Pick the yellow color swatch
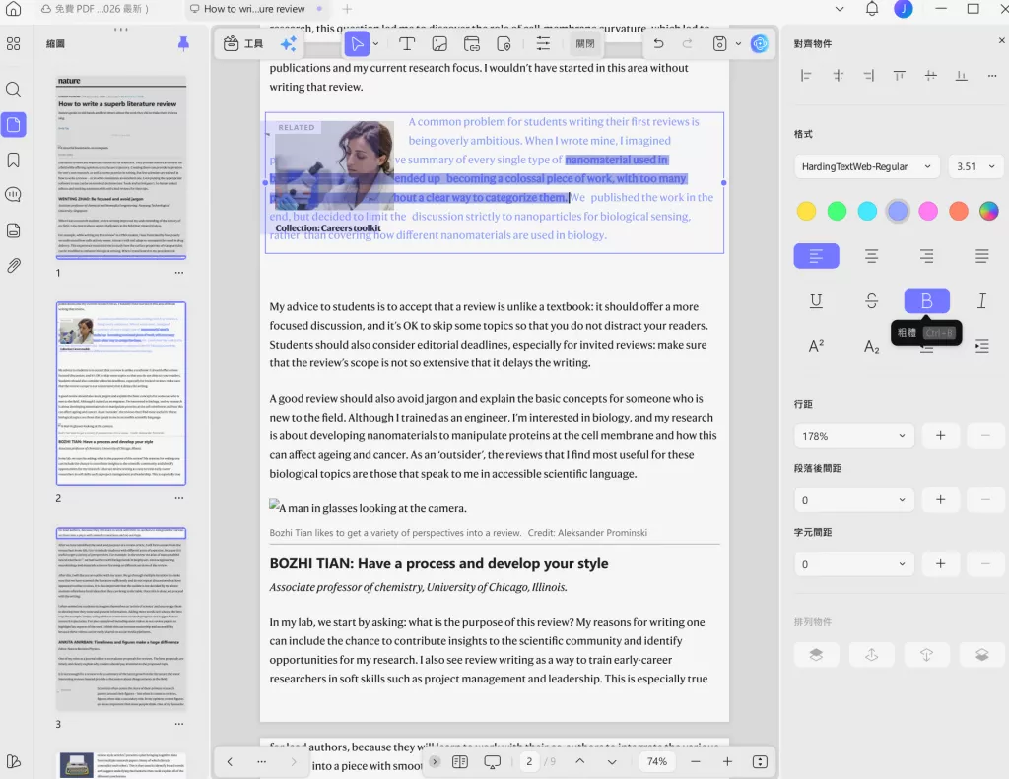1009x779 pixels. click(x=806, y=211)
